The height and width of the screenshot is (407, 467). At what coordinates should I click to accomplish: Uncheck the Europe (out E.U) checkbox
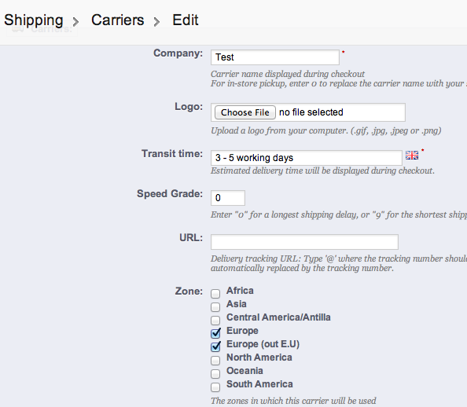pos(215,346)
